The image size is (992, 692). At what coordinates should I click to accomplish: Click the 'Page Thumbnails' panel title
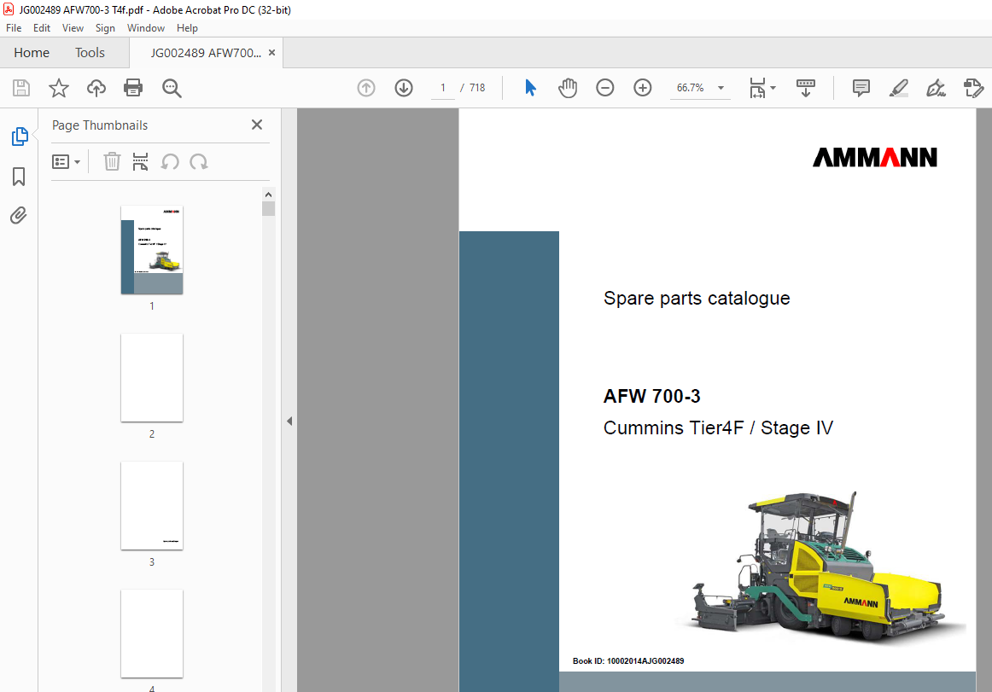click(x=100, y=125)
